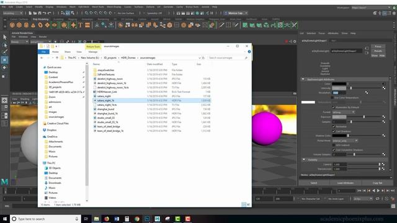Open the Explorer File tab
397x223 pixels.
click(x=43, y=51)
